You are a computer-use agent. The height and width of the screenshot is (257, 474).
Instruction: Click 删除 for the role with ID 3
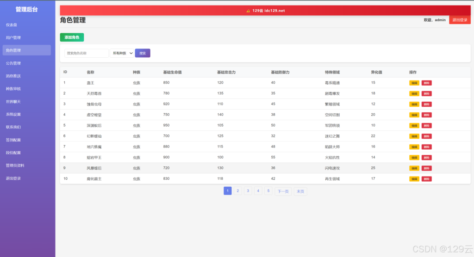click(x=426, y=104)
